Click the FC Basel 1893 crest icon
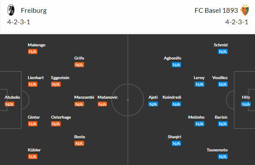The image size is (255, 165). click(245, 10)
